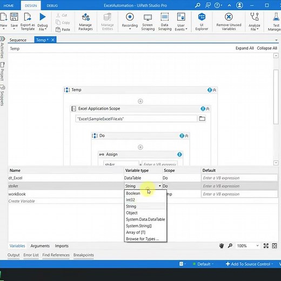The height and width of the screenshot is (281, 281).
Task: Create a New workflow file
Action: point(3,21)
